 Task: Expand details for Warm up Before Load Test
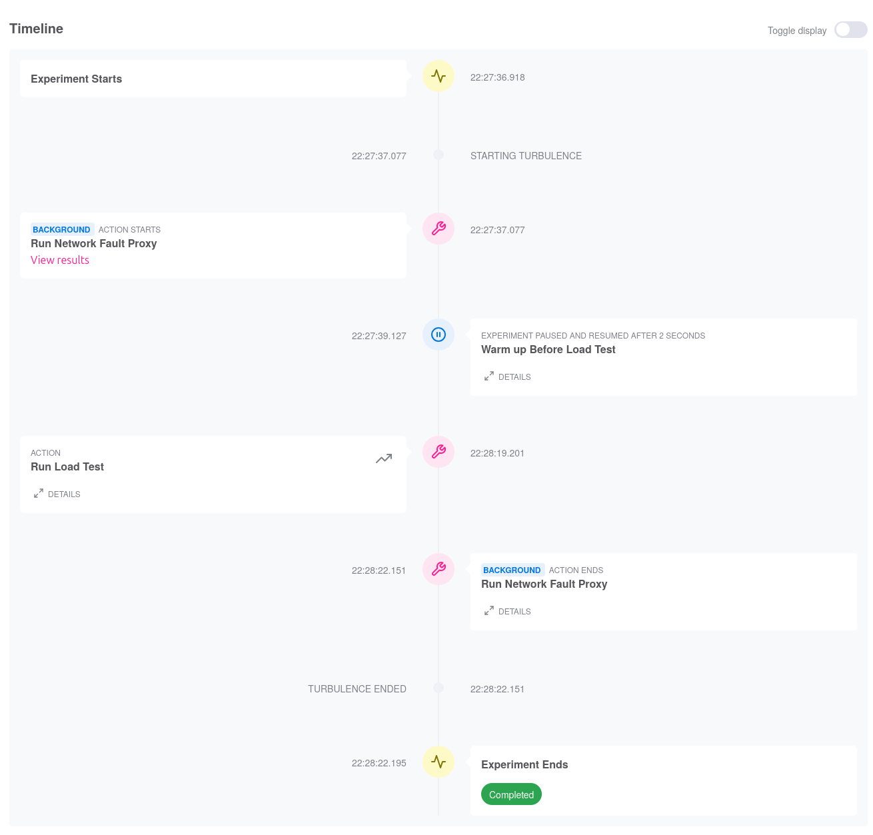coord(508,377)
